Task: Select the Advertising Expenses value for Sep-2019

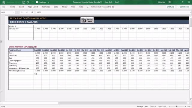Action: [132, 71]
